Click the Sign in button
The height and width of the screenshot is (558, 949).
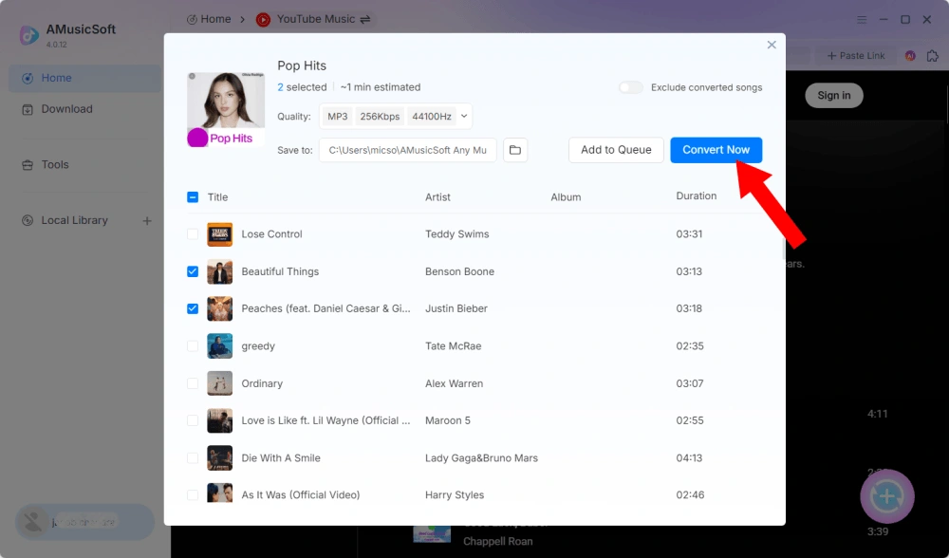pyautogui.click(x=833, y=95)
